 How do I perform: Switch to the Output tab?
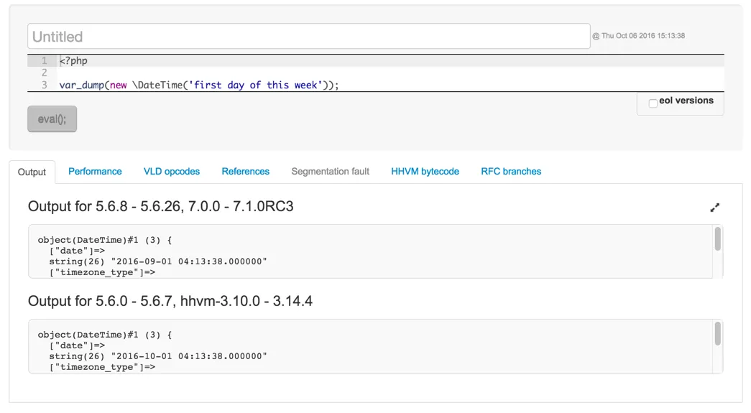[32, 172]
